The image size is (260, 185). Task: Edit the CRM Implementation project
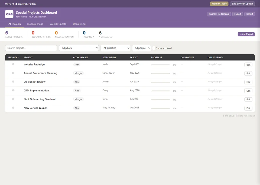click(x=248, y=91)
